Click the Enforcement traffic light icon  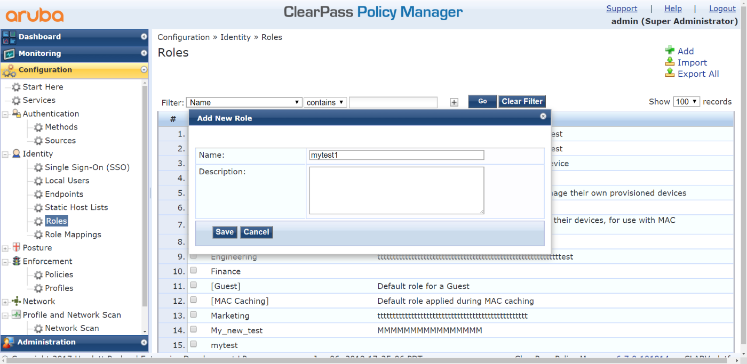tap(17, 261)
